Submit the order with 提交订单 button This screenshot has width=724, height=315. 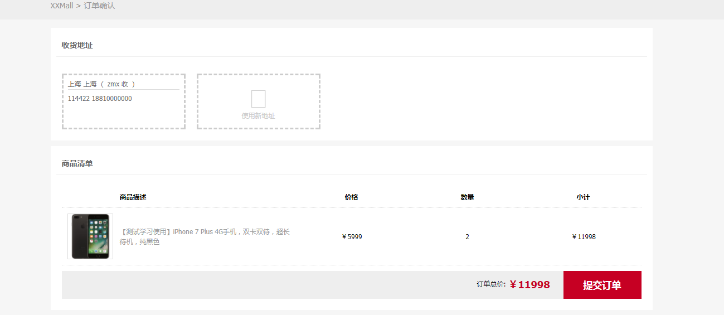602,285
